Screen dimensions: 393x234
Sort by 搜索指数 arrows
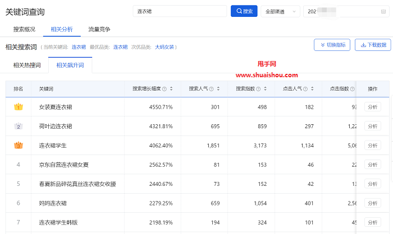coord(265,89)
